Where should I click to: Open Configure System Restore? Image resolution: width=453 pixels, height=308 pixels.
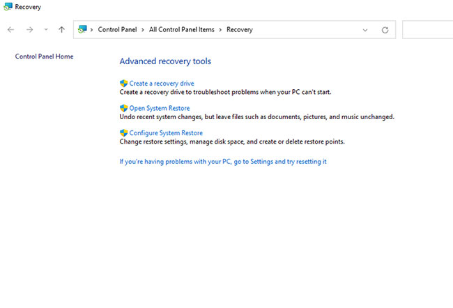coord(166,133)
